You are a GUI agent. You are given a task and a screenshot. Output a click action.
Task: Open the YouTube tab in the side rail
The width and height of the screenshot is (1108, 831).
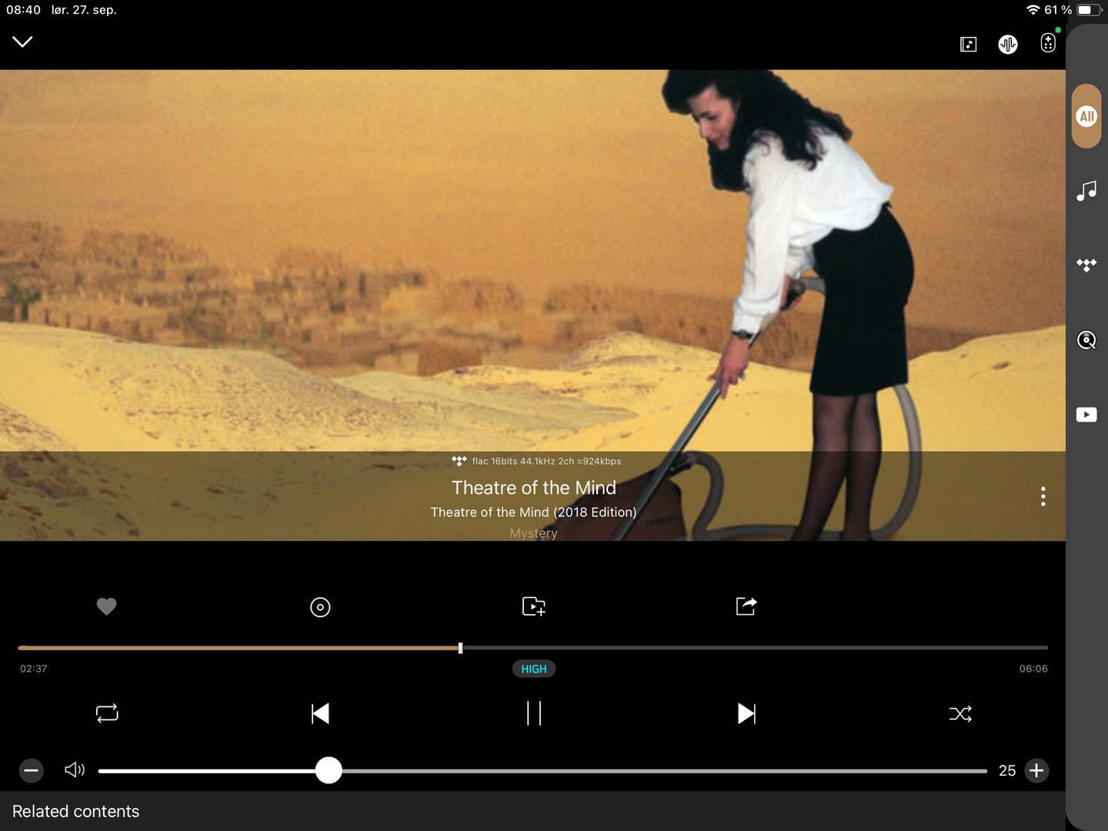pos(1086,415)
